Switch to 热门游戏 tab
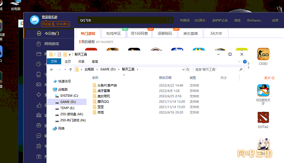This screenshot has width=284, height=163. (88, 33)
